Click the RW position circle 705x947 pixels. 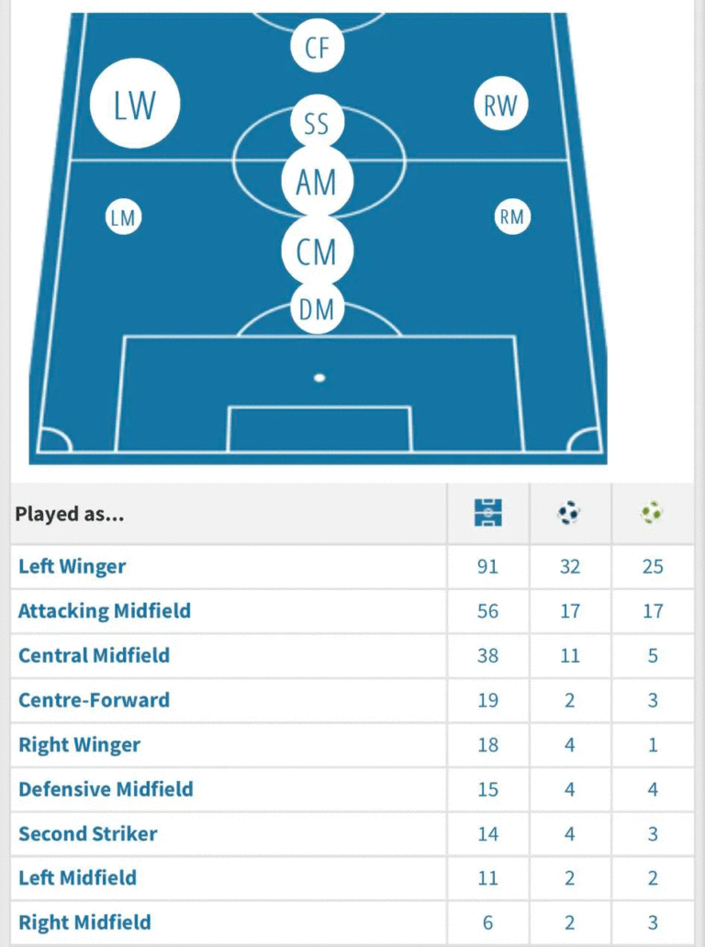click(501, 106)
